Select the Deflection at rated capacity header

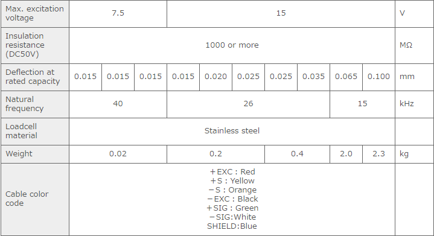coord(35,77)
